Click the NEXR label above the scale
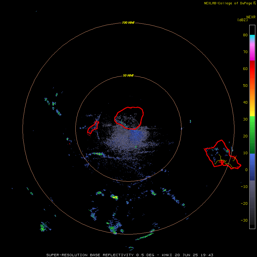The image size is (257, 257). point(251,17)
